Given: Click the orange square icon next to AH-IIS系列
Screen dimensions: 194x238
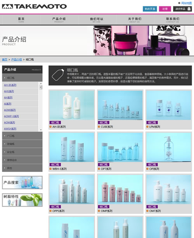Looking at the screenshot, I should [50, 127].
